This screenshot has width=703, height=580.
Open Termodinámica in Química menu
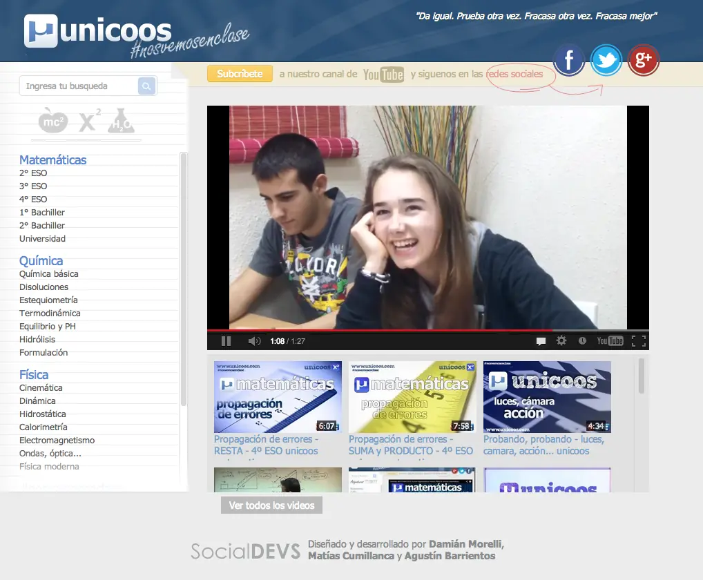click(x=50, y=313)
